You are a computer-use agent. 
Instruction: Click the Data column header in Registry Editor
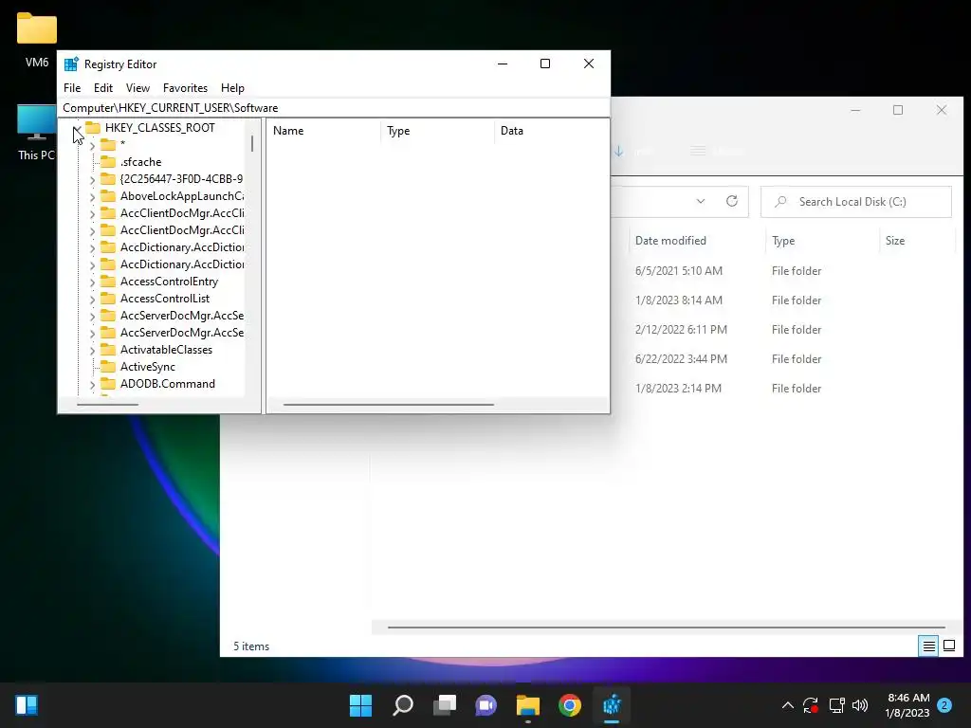tap(551, 131)
